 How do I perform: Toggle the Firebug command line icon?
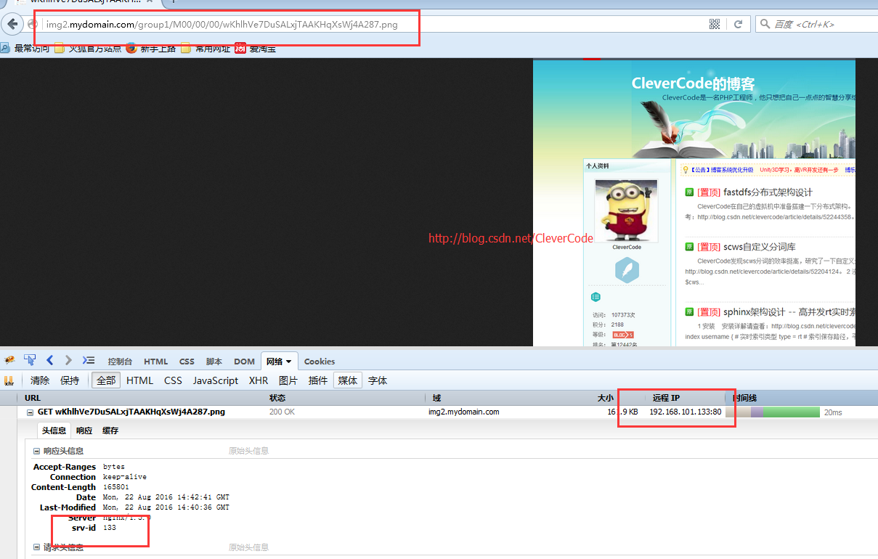point(89,360)
